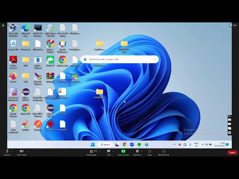Show hidden system tray icons
Image resolution: width=239 pixels, height=179 pixels.
[174, 145]
